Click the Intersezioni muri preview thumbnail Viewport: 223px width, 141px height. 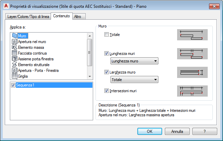coord(192,91)
